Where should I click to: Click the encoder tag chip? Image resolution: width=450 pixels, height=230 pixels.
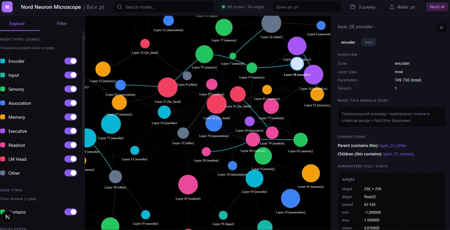pos(348,42)
